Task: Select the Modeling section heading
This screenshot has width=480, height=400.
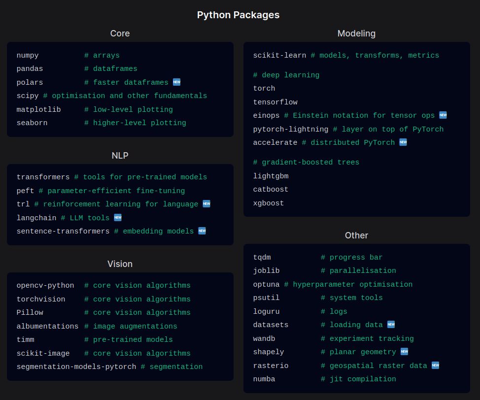Action: 356,33
